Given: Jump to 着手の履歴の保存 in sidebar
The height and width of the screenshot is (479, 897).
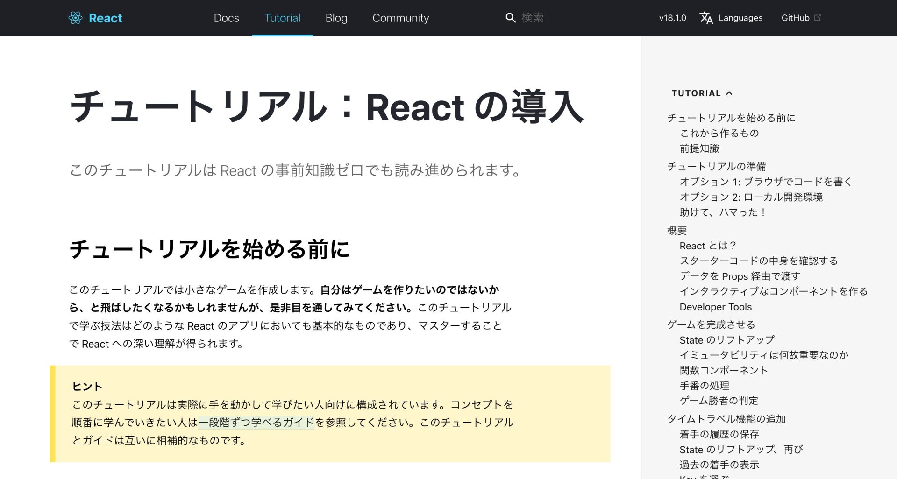Looking at the screenshot, I should coord(719,434).
